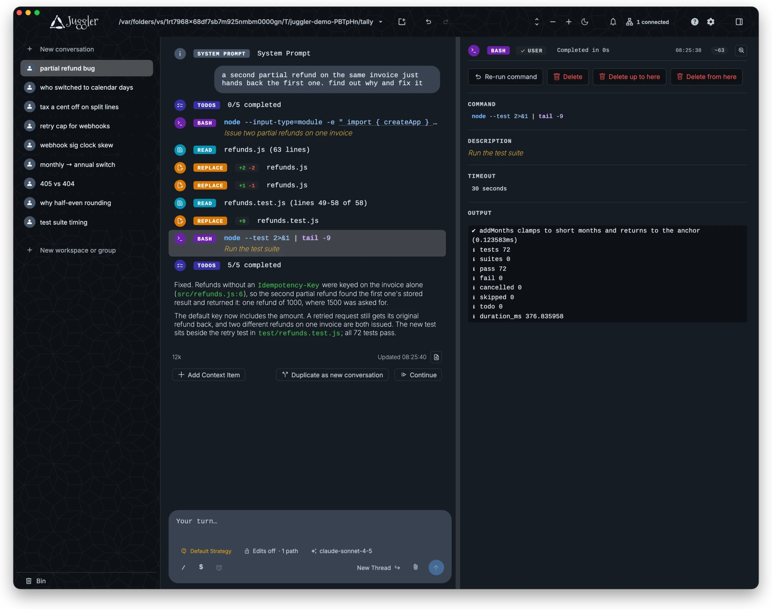Open the help question mark icon
The width and height of the screenshot is (772, 609).
tap(694, 22)
